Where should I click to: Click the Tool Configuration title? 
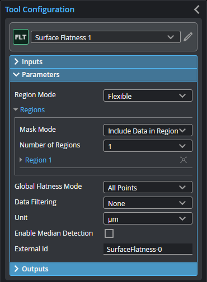click(40, 9)
